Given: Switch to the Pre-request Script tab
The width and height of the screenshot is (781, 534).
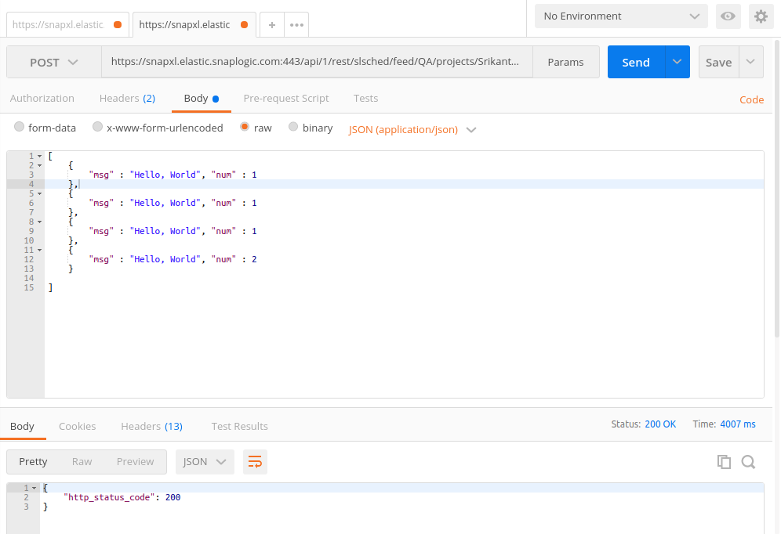Looking at the screenshot, I should 286,99.
